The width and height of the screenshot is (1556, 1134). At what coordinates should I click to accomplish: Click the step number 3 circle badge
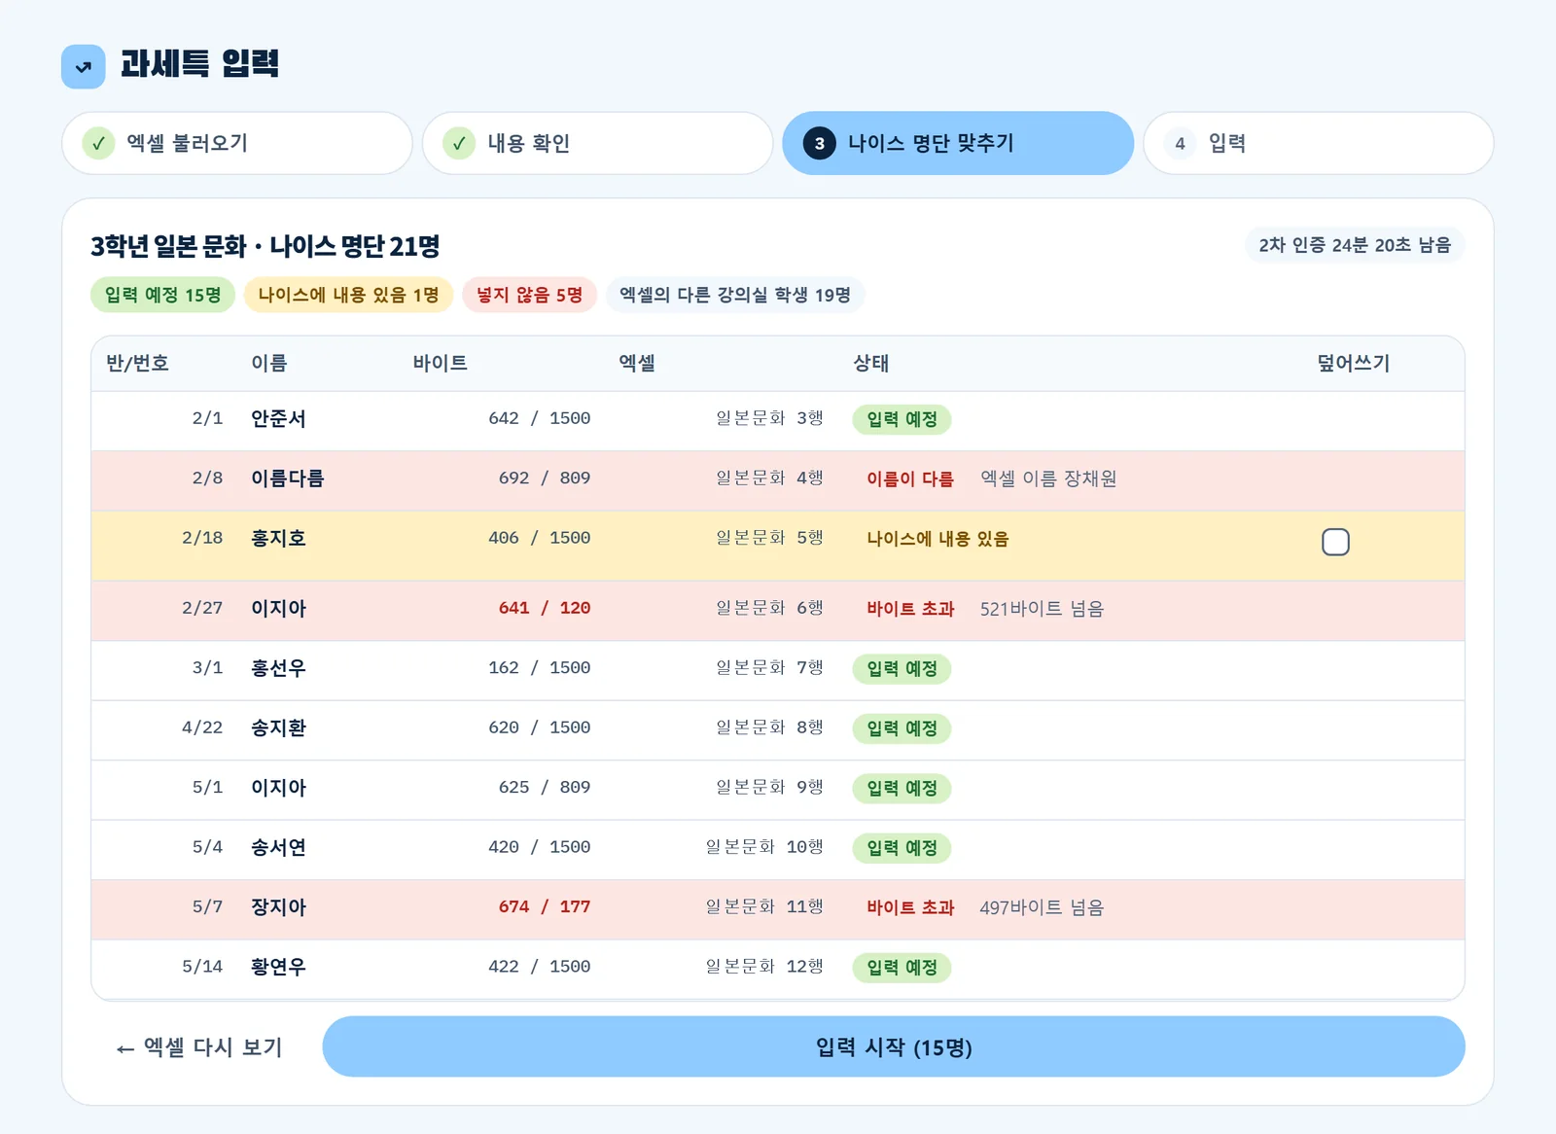[820, 143]
